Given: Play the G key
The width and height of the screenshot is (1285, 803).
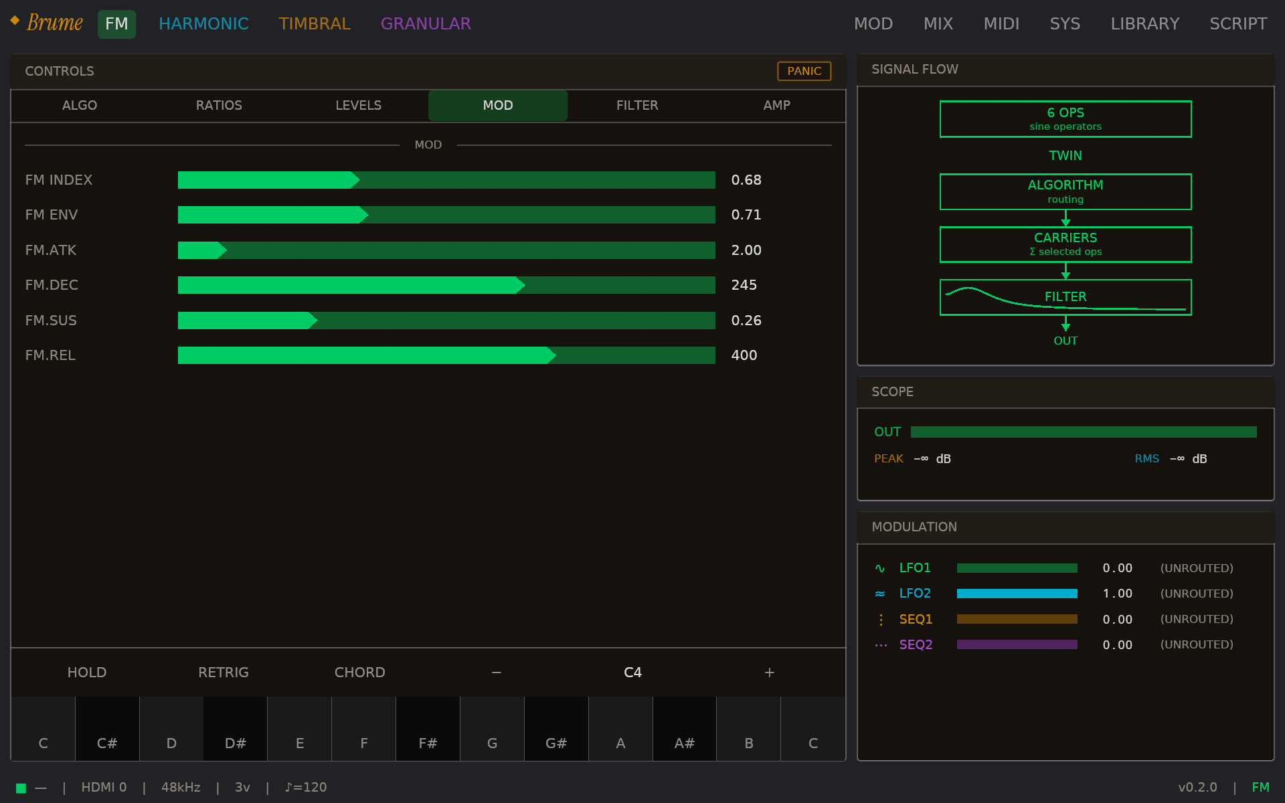Looking at the screenshot, I should click(x=492, y=729).
